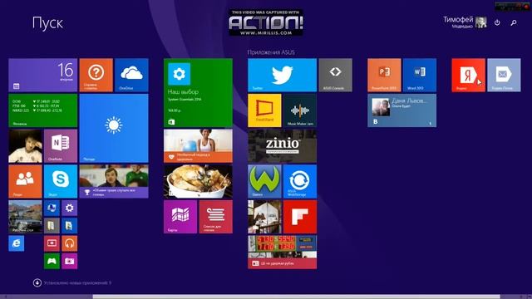
Task: Open the zinio magazine tile
Action: click(283, 146)
